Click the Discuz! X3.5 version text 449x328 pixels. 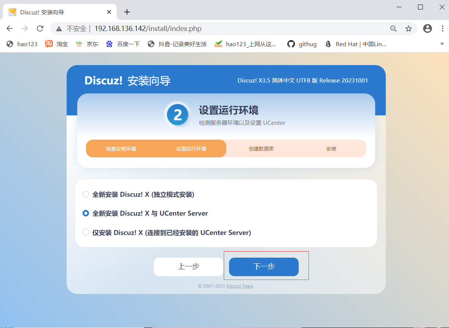point(302,81)
